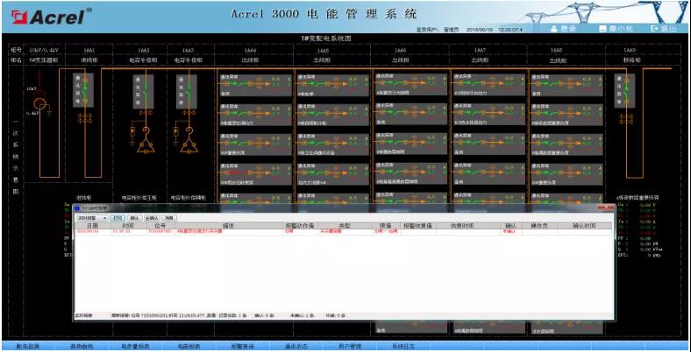The image size is (691, 352).
Task: Click the second feeder circuit in 1AA5
Action: 332,116
